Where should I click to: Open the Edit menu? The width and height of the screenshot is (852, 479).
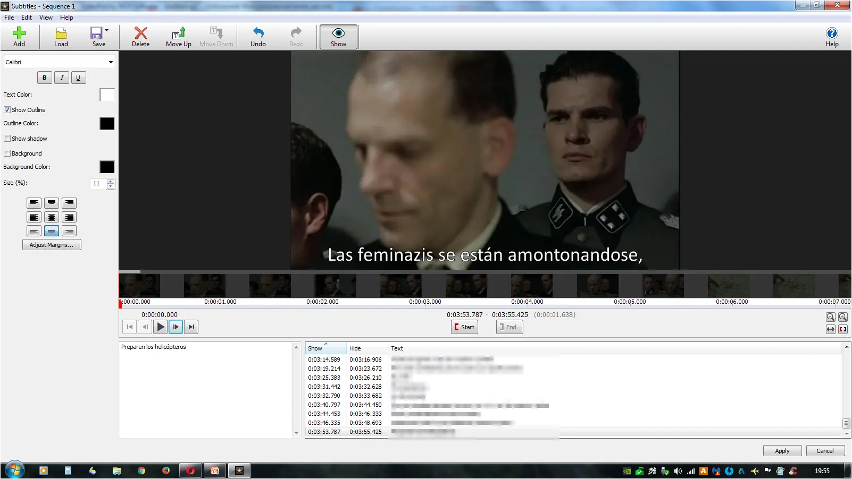(27, 18)
